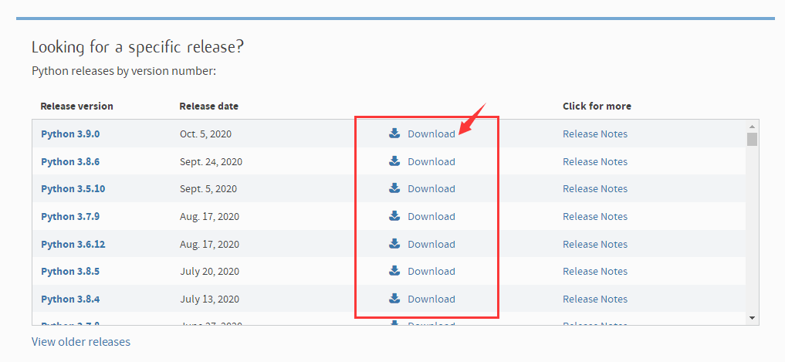Screen dimensions: 785x362
Task: Click the Release version column header
Action: point(76,107)
